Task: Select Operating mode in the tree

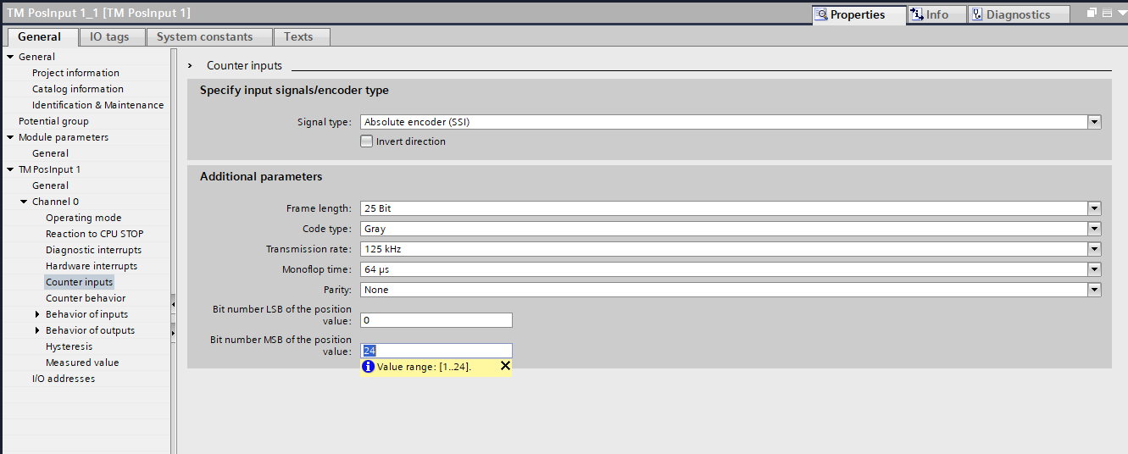Action: [83, 218]
